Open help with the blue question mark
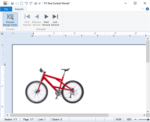Viewport: 150px width, 122px height. pyautogui.click(x=147, y=9)
